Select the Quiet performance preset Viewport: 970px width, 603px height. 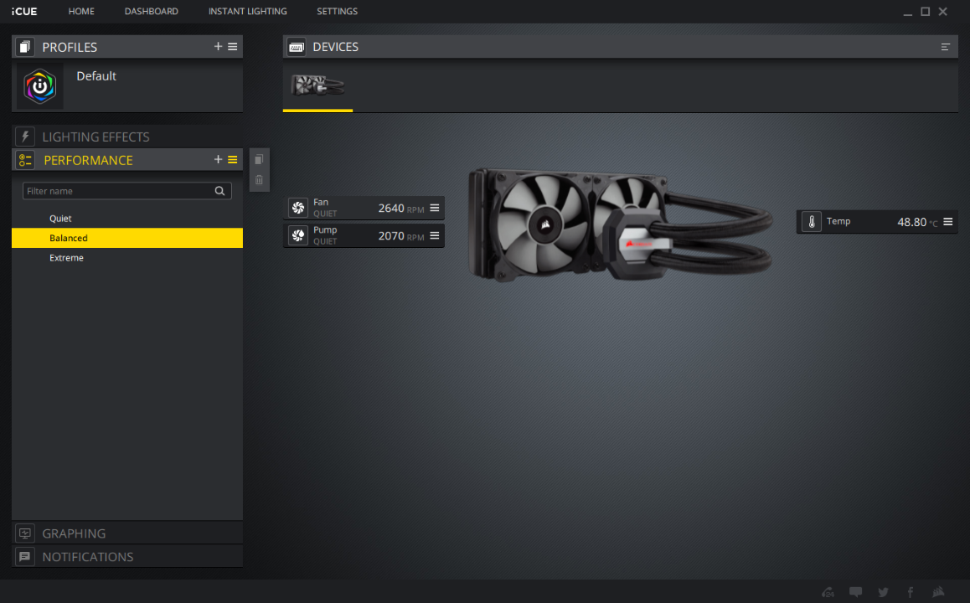coord(61,219)
